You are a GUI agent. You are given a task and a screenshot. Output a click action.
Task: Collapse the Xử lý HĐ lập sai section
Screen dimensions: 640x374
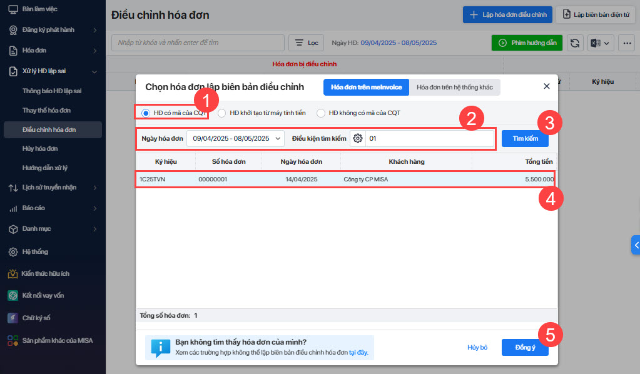(94, 72)
